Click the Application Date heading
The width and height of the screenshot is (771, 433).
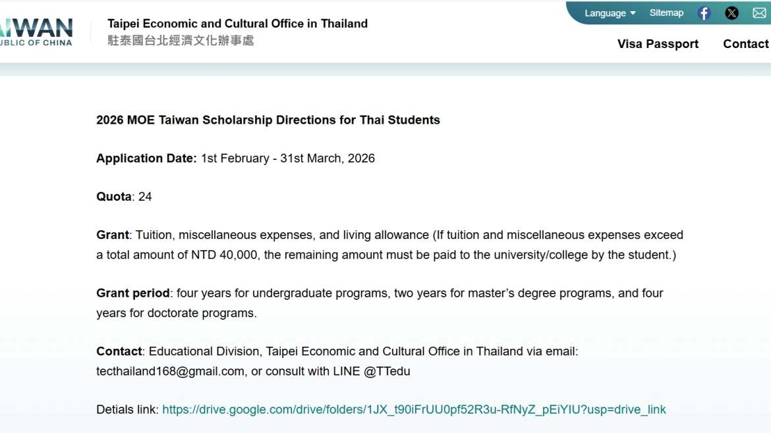pyautogui.click(x=146, y=158)
